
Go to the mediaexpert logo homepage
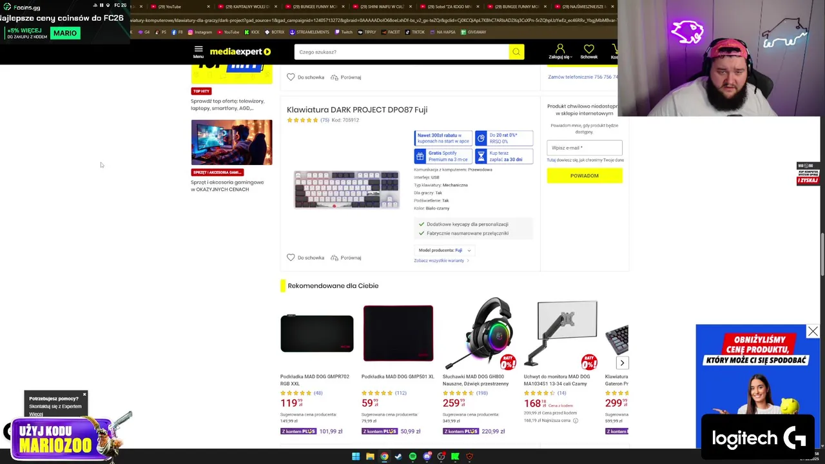[x=240, y=52]
